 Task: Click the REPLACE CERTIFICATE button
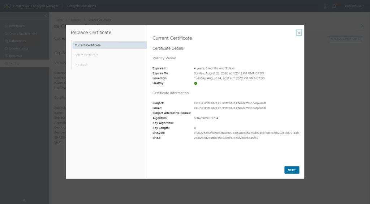[x=345, y=38]
